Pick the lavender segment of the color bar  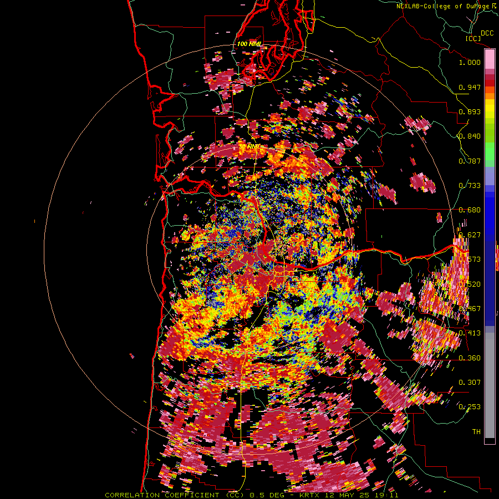(490, 176)
